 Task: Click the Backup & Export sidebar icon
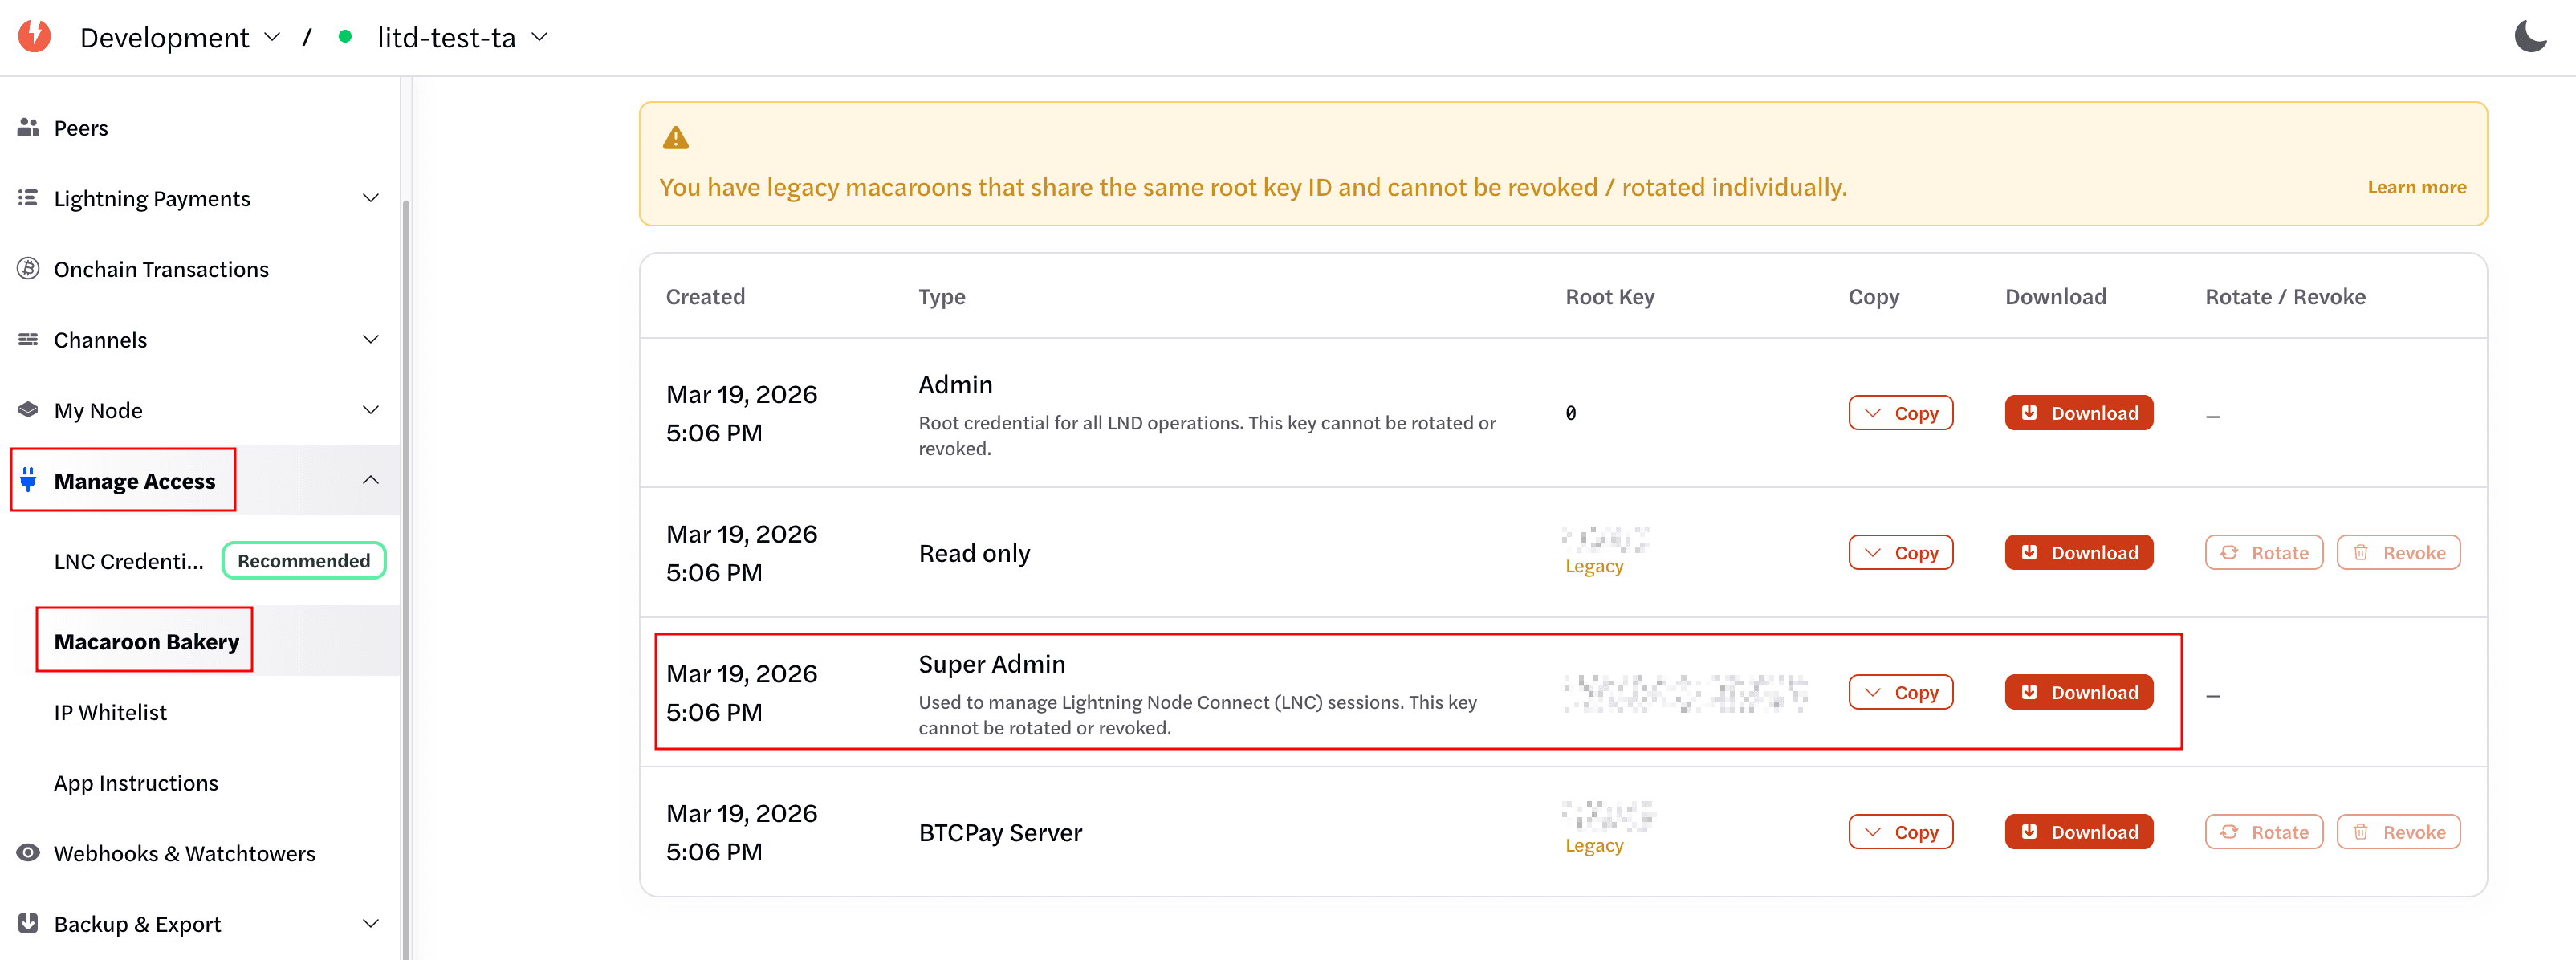[x=28, y=923]
